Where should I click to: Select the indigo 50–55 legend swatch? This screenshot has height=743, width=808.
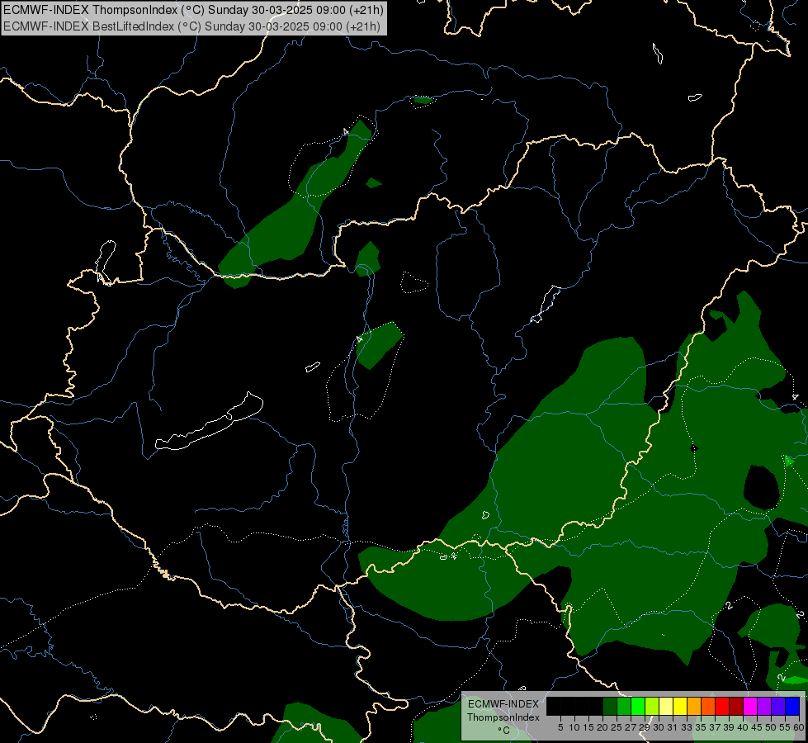pos(778,706)
